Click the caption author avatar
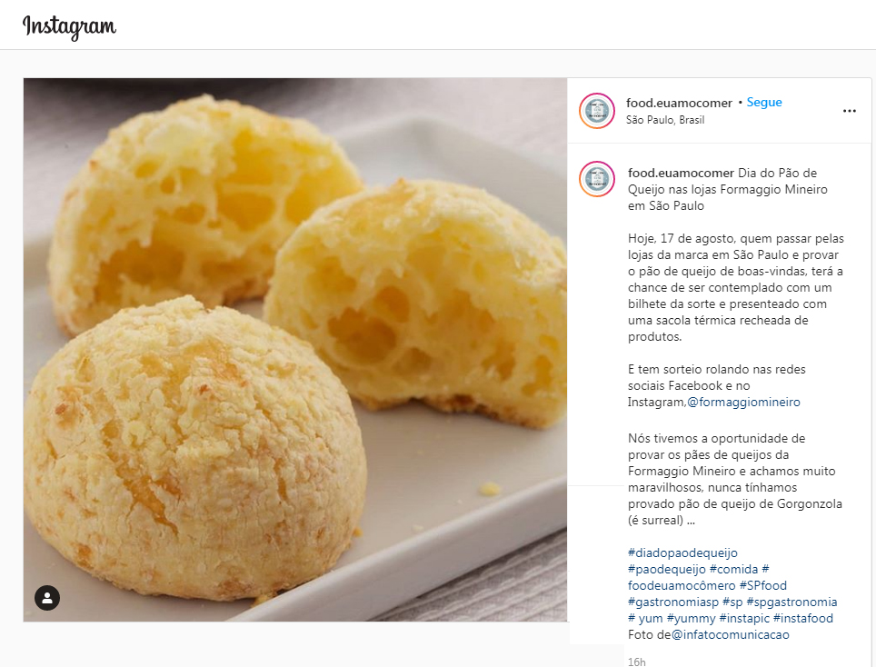 pos(597,179)
